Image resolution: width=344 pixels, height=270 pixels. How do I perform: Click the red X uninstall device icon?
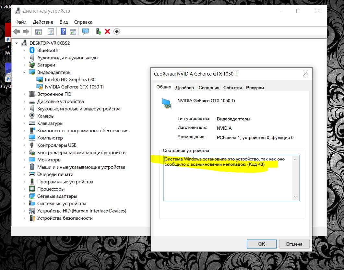coord(107,31)
